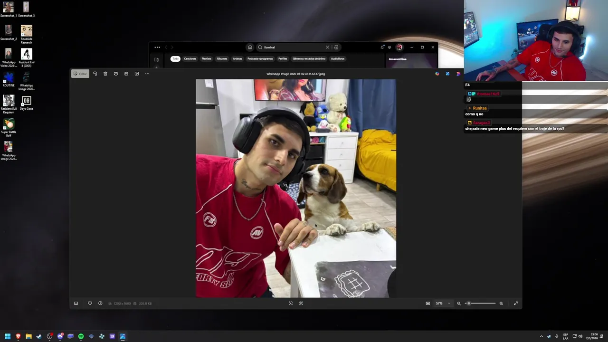The image size is (608, 342).
Task: Zoom in with the plus magnifier icon
Action: 501,303
